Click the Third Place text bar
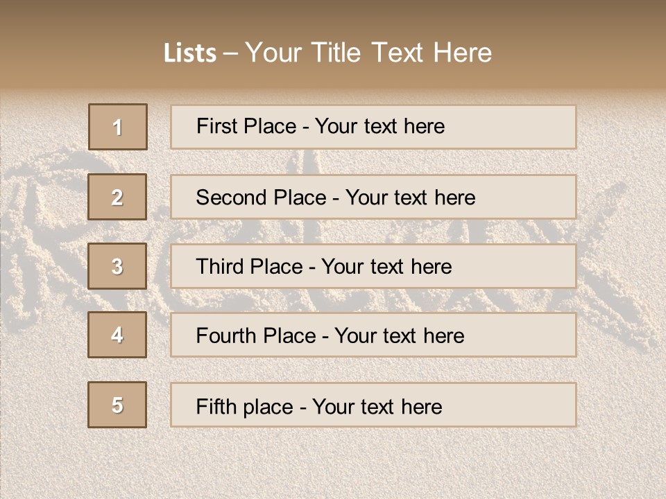666x499 pixels. coord(373,266)
